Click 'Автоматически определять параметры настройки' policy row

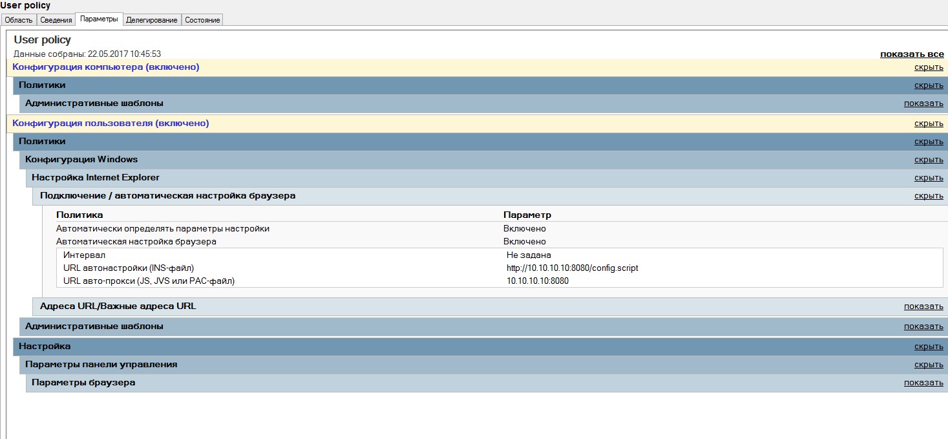[x=163, y=228]
